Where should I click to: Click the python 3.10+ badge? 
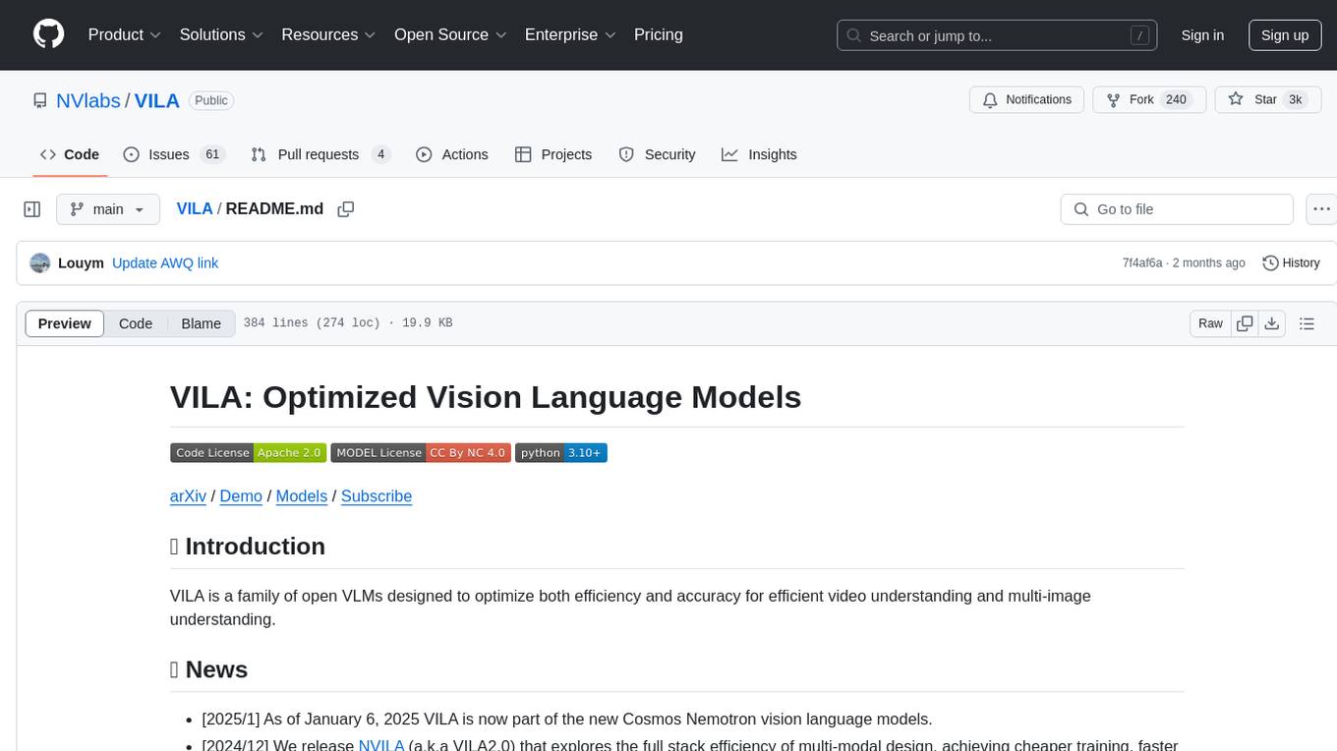561,452
